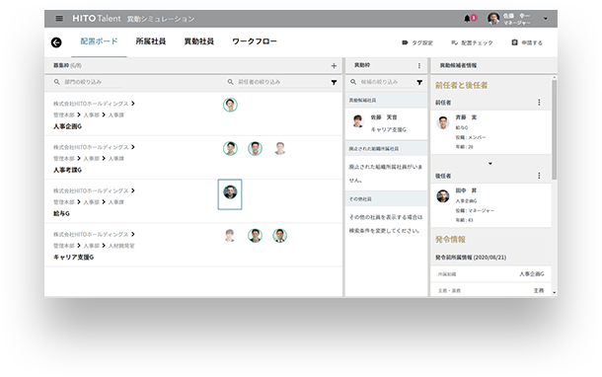This screenshot has width=602, height=377.
Task: Switch to the 所属社員 tab
Action: tap(150, 41)
